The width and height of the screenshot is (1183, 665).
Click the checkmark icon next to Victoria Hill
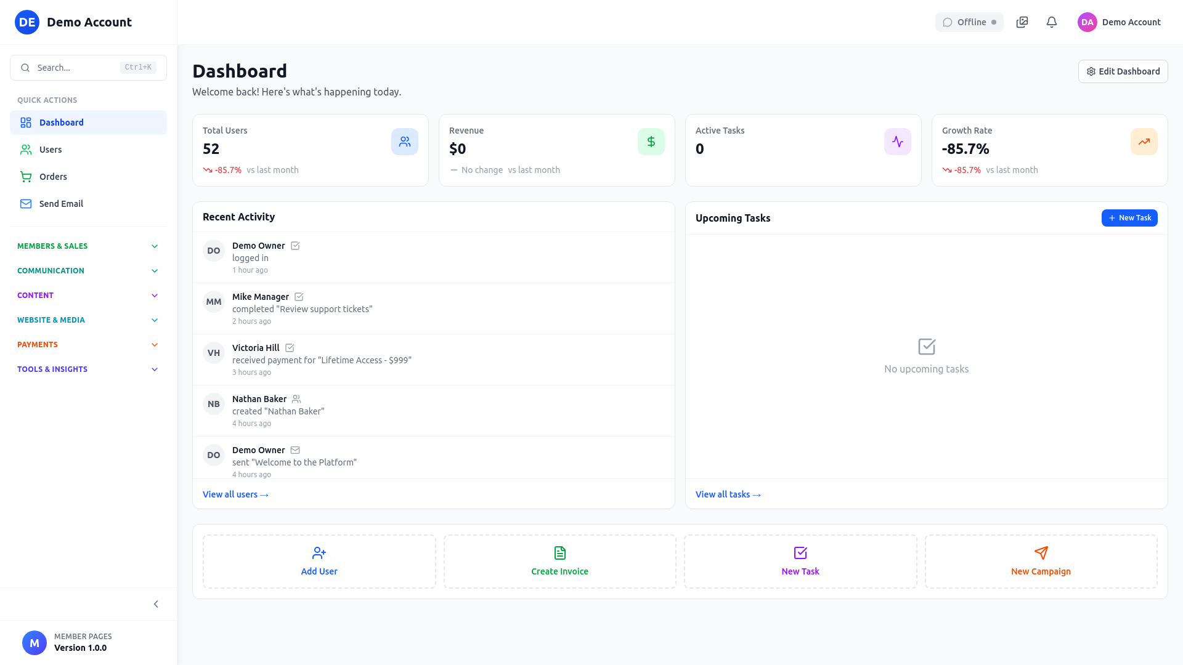pyautogui.click(x=290, y=347)
